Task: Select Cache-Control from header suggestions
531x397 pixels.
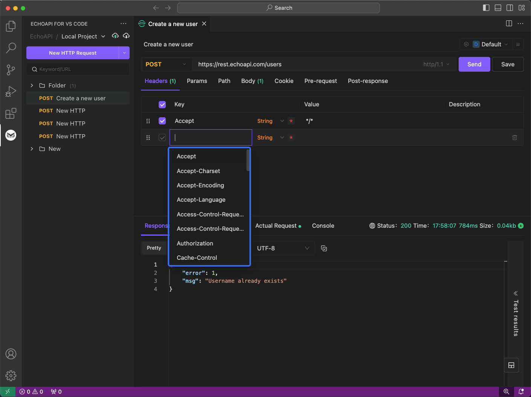Action: (209, 258)
